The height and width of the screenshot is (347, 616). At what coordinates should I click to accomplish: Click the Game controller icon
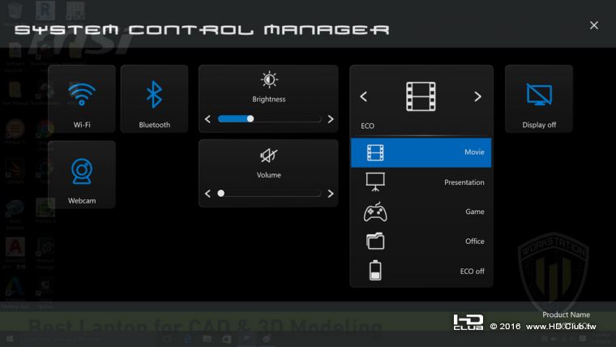pos(375,212)
